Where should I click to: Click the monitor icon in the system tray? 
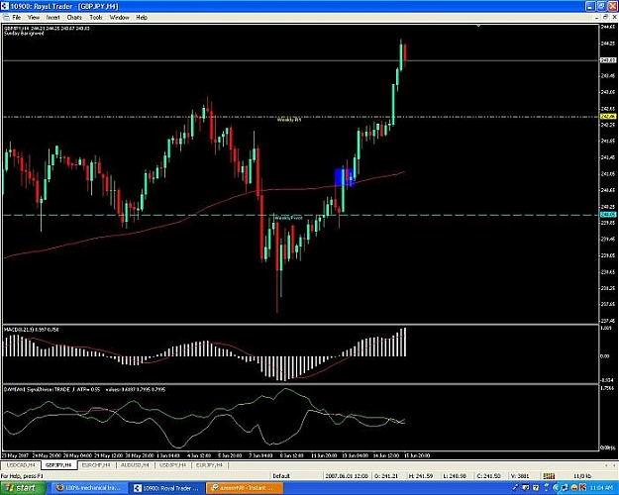pyautogui.click(x=527, y=488)
